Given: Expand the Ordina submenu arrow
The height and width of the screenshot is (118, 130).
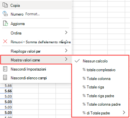Looking at the screenshot, I should (x=66, y=33).
